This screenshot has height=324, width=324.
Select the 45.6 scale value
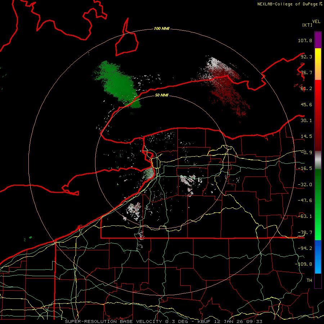point(306,104)
